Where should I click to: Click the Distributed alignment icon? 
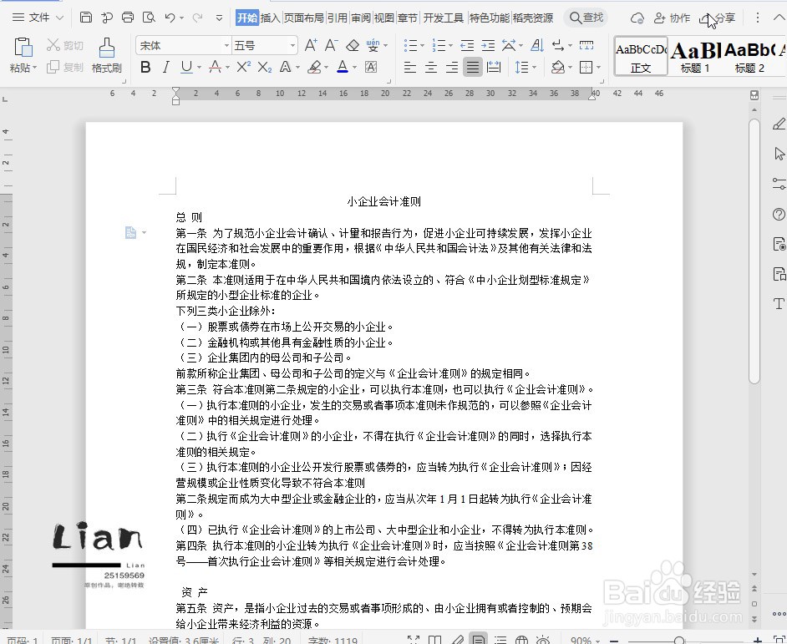[x=494, y=67]
